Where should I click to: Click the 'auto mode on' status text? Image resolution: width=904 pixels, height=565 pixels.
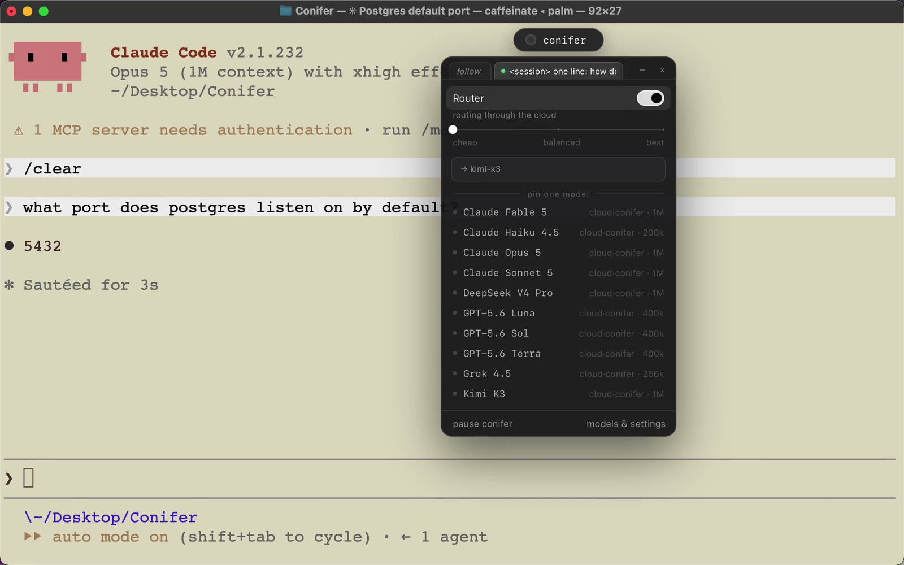pos(111,537)
